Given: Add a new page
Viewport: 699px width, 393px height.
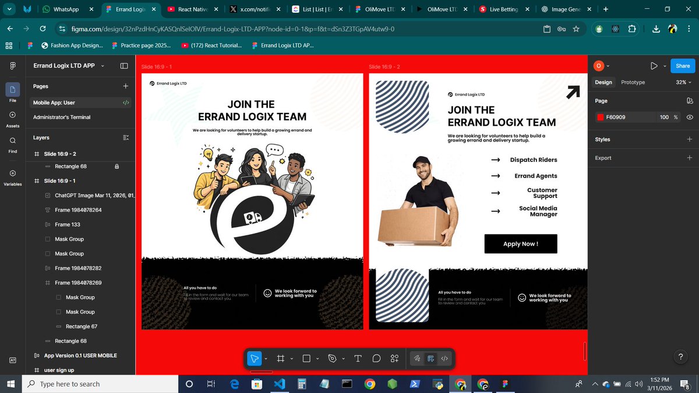Looking at the screenshot, I should click(125, 86).
